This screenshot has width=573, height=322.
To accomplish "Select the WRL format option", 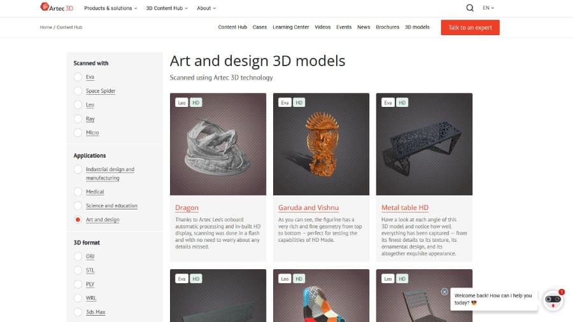I will [78, 298].
